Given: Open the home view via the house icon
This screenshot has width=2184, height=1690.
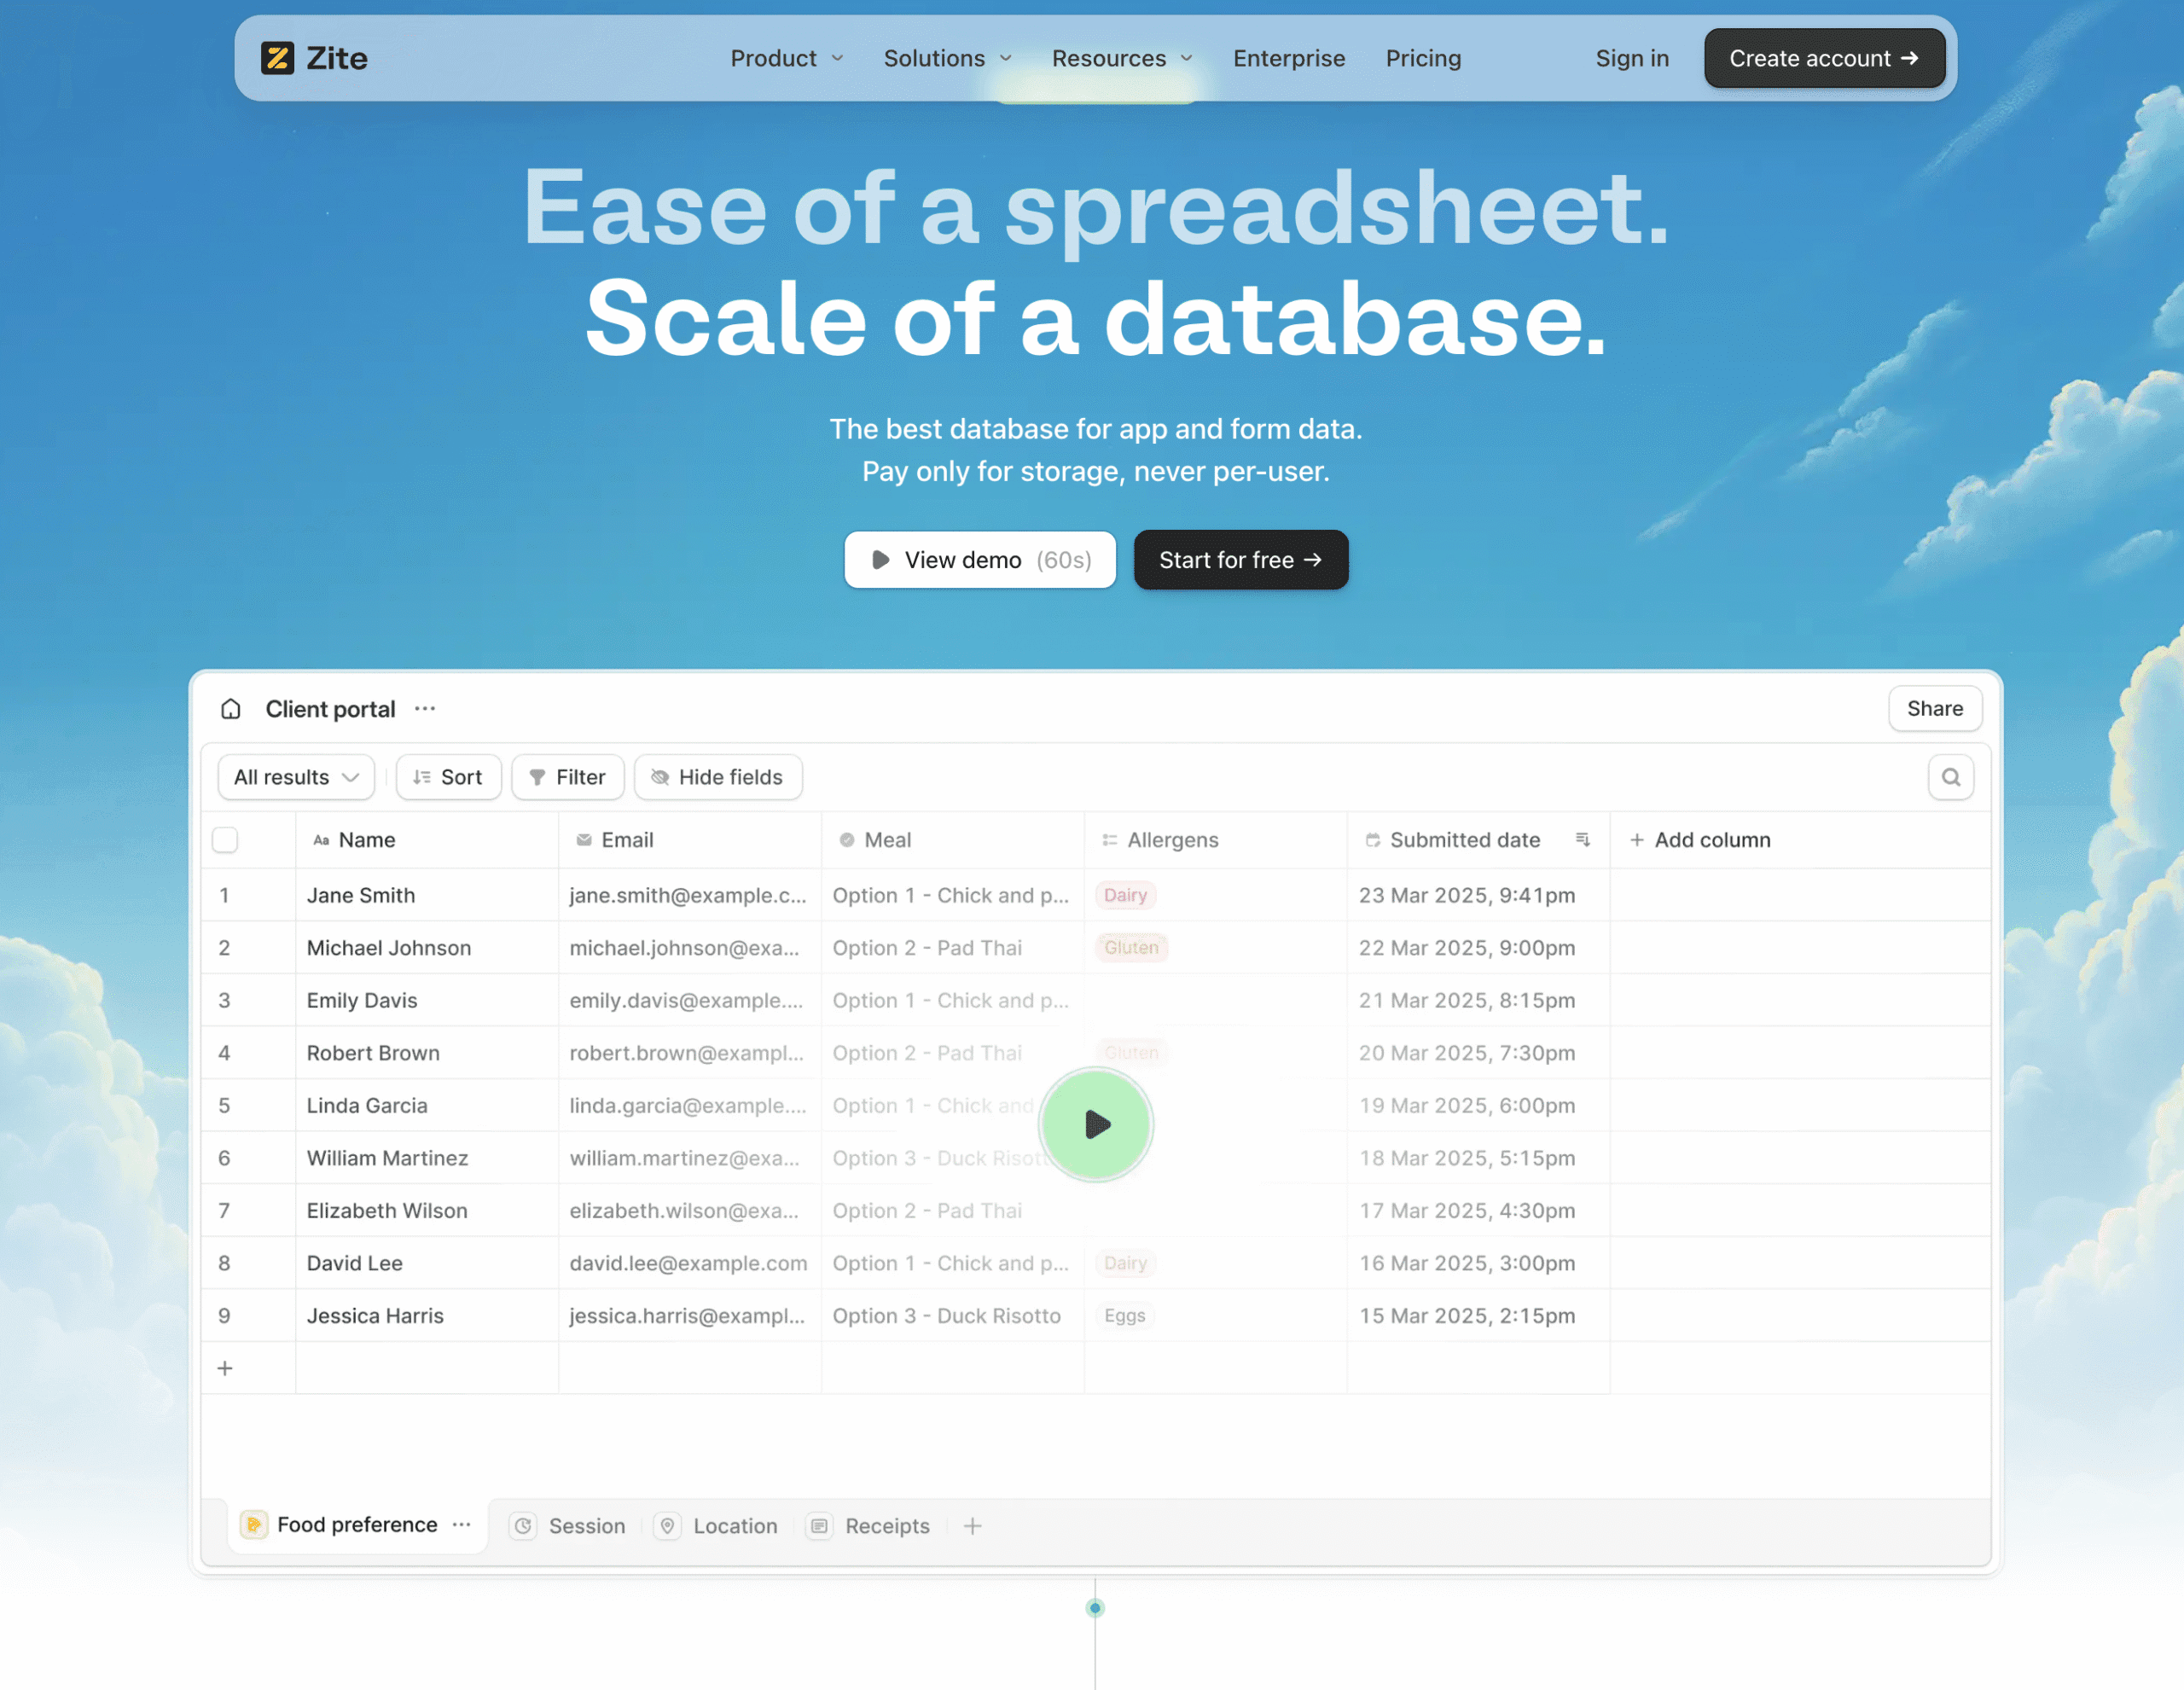Looking at the screenshot, I should [230, 709].
